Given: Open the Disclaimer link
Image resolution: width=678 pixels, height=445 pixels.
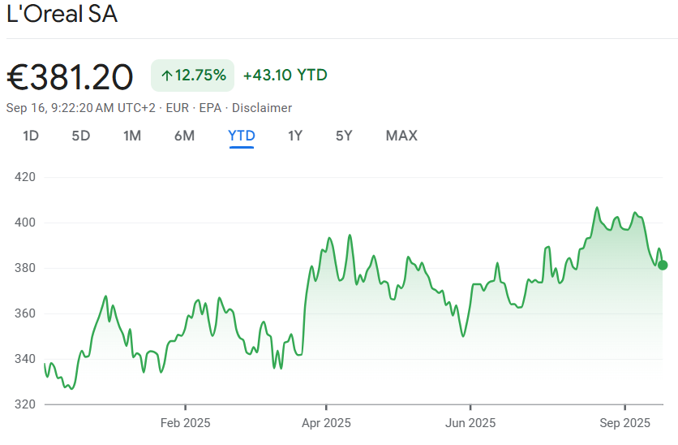Looking at the screenshot, I should click(x=262, y=108).
